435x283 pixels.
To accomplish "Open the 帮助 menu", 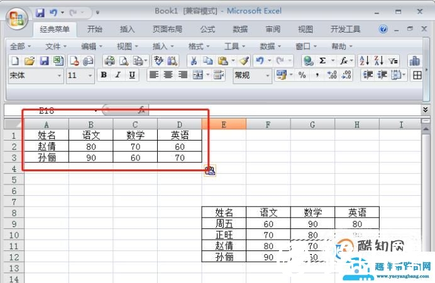I will click(342, 46).
